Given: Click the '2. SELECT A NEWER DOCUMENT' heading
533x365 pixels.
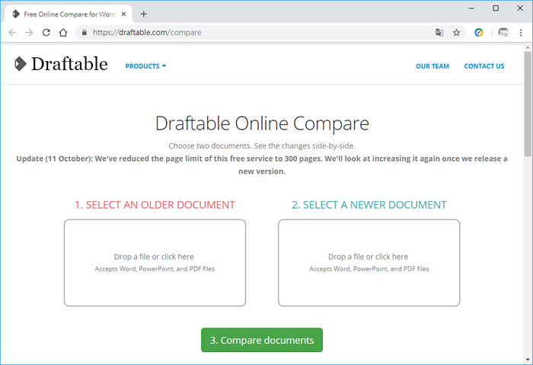Looking at the screenshot, I should (x=369, y=205).
